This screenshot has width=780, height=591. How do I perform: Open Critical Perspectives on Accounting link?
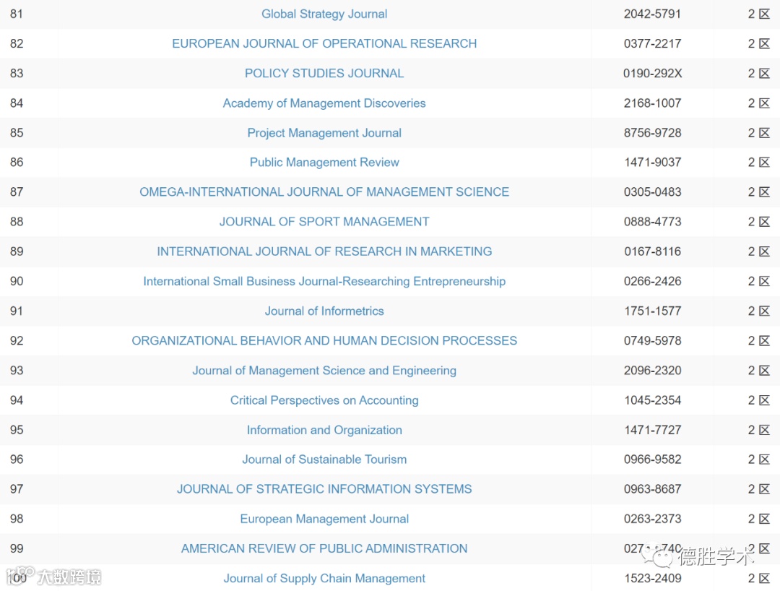[324, 400]
